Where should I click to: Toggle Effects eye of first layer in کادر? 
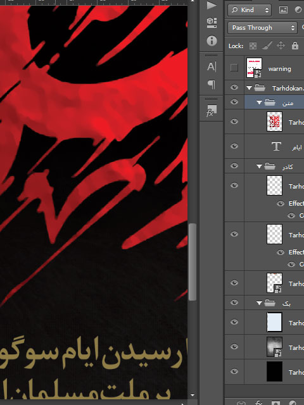[x=281, y=204]
